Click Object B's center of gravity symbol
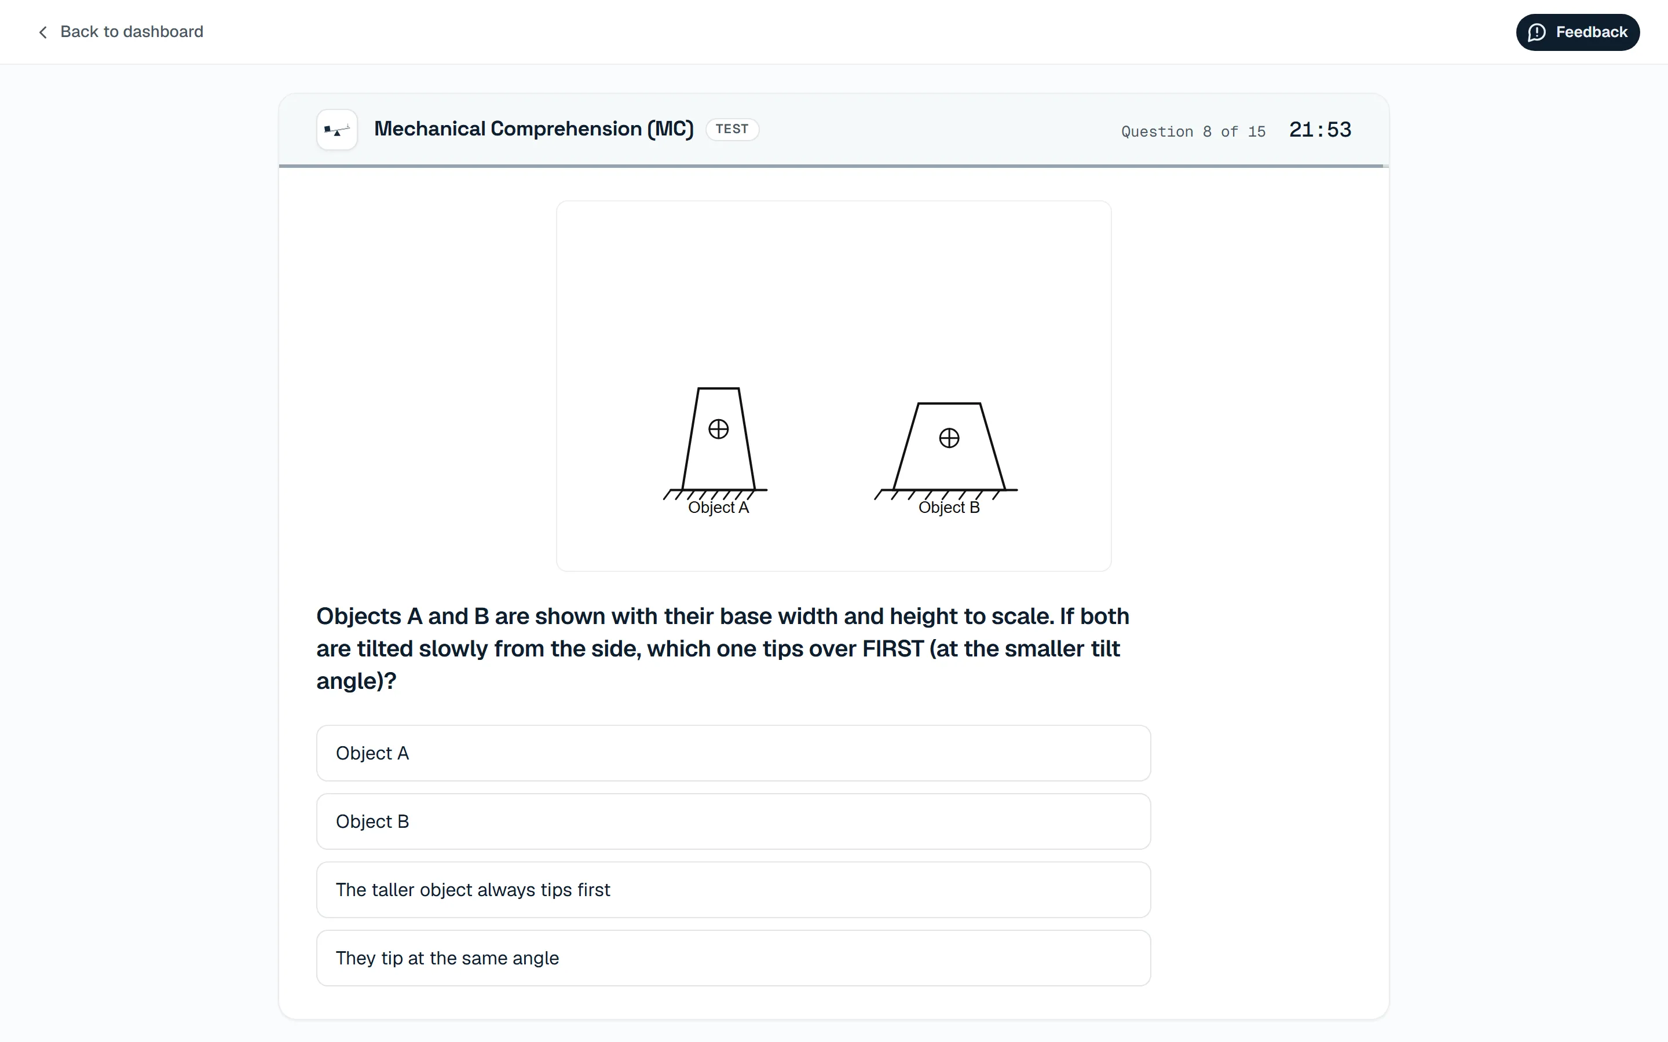 coord(949,438)
